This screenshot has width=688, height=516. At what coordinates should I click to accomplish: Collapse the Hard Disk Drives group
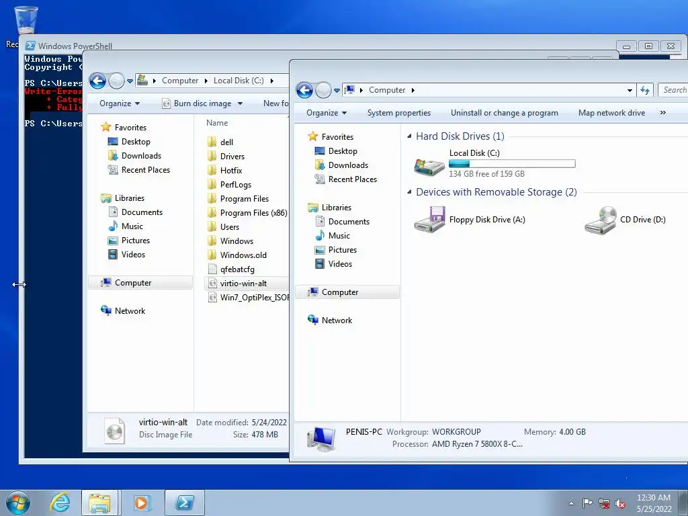(x=409, y=136)
